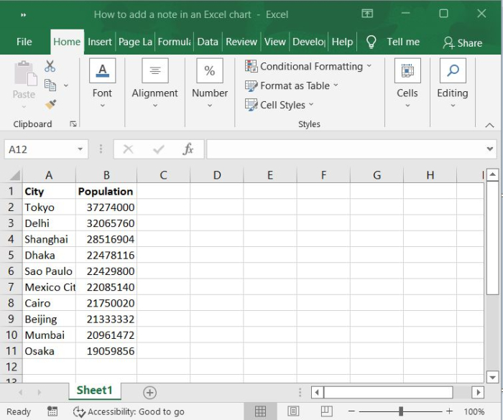Viewport: 503px width, 420px height.
Task: Click the Copy icon in Clipboard
Action: (50, 85)
